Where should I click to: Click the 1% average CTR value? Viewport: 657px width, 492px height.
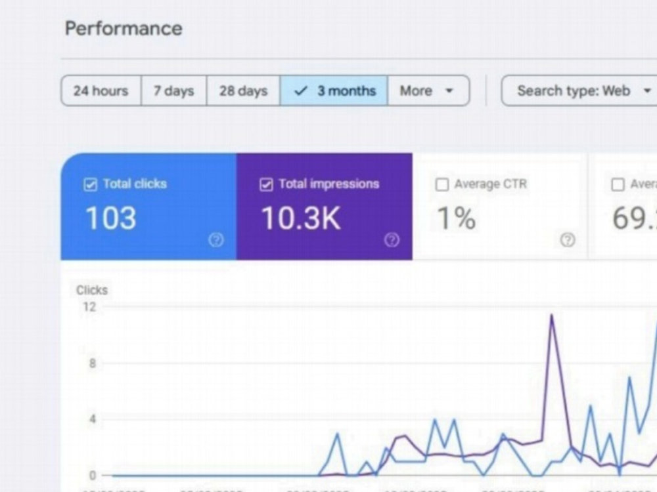pos(457,218)
